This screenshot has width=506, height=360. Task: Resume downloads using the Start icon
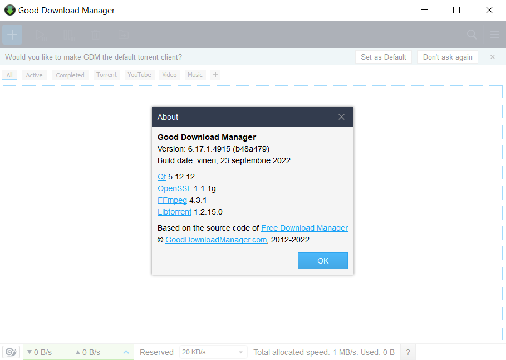(x=40, y=34)
